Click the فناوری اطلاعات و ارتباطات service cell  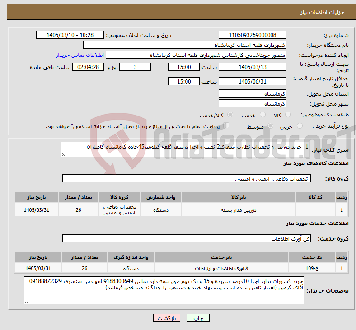[x=221, y=268]
